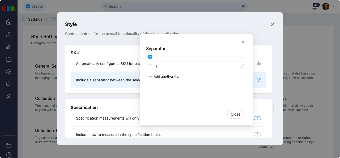Screen dimensions: 340x158
Task: Delete the slash separator item
Action: coord(243,66)
